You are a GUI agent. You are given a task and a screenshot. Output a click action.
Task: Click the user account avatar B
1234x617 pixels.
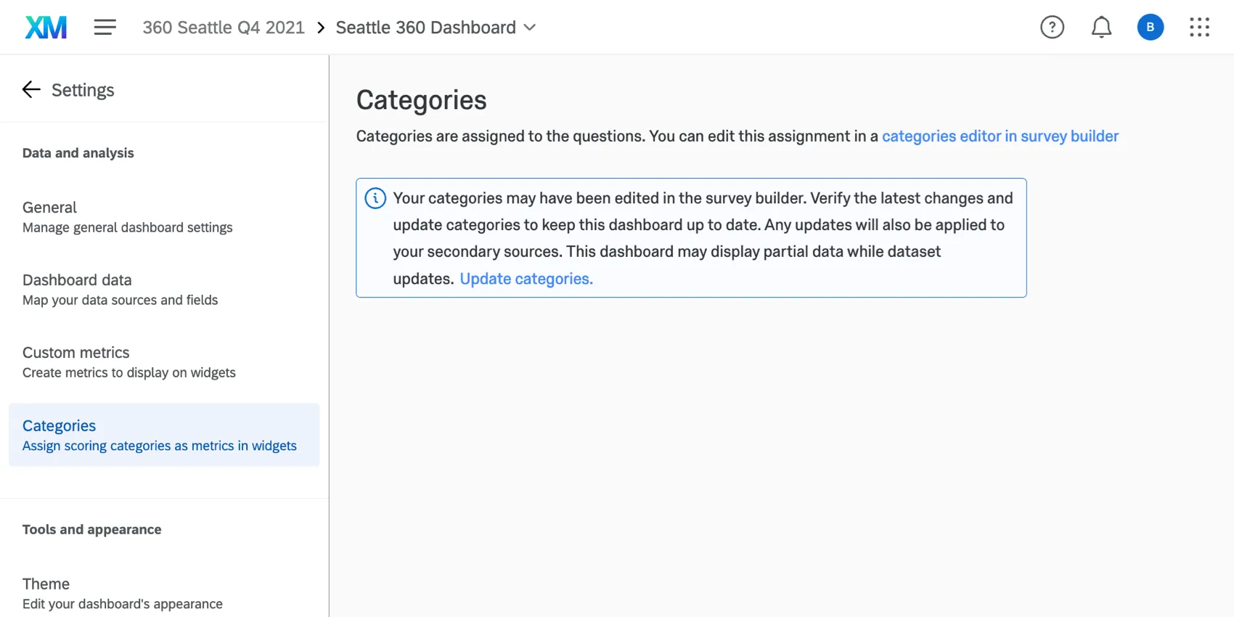pyautogui.click(x=1150, y=28)
